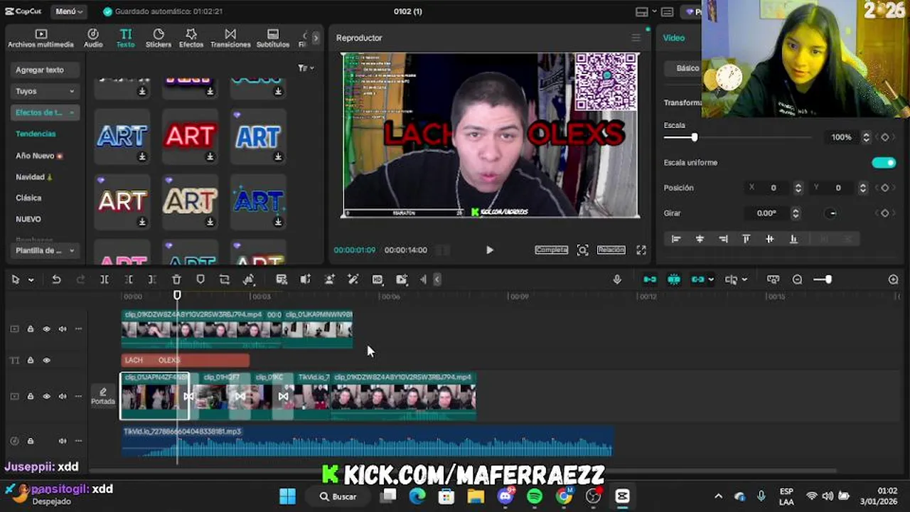Image resolution: width=910 pixels, height=512 pixels.
Task: Collapse the timeline toolbar arrow
Action: (x=437, y=279)
